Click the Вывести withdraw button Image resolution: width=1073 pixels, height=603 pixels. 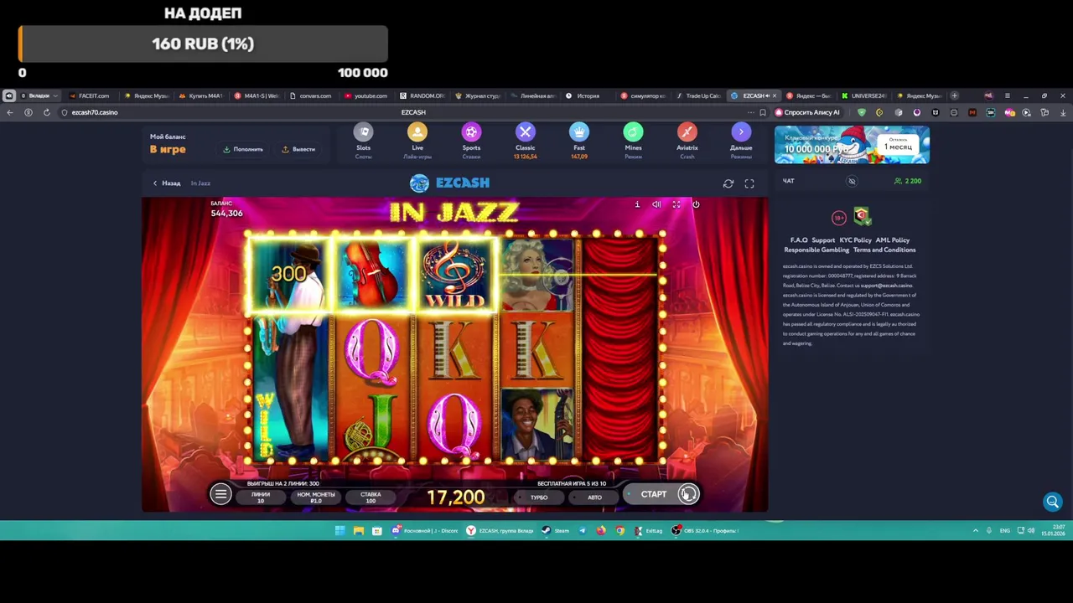(x=298, y=149)
